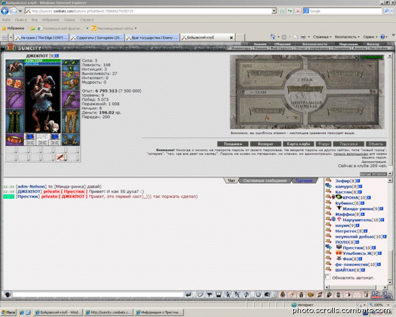396x317 pixels.
Task: Click the quiver shield slot
Action: [x=71, y=99]
